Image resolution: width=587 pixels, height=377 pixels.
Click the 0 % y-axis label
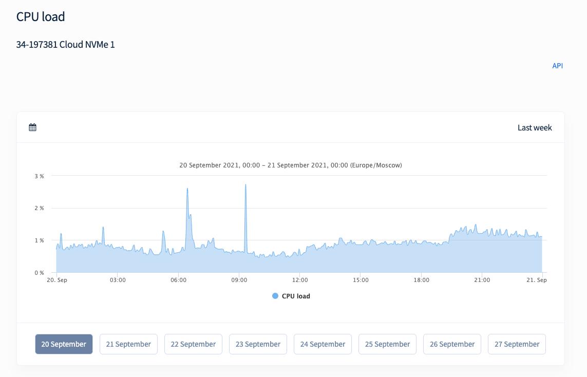40,273
